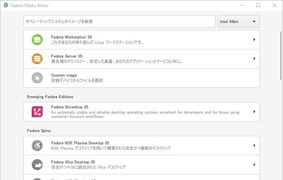The height and width of the screenshot is (180, 283).
Task: Click the Xfce mouse logo icon
Action: coord(37,164)
